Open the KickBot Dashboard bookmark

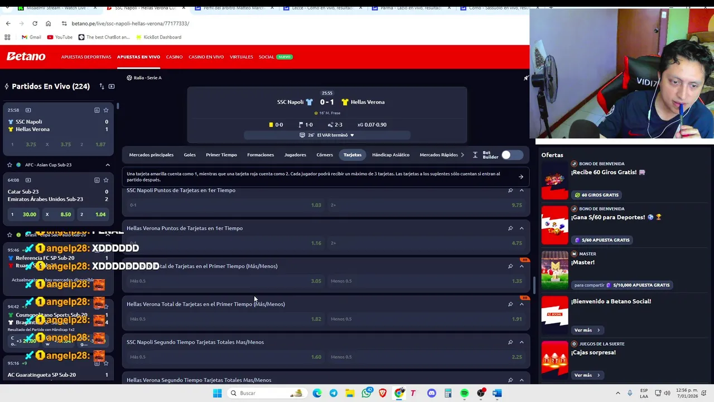(157, 37)
